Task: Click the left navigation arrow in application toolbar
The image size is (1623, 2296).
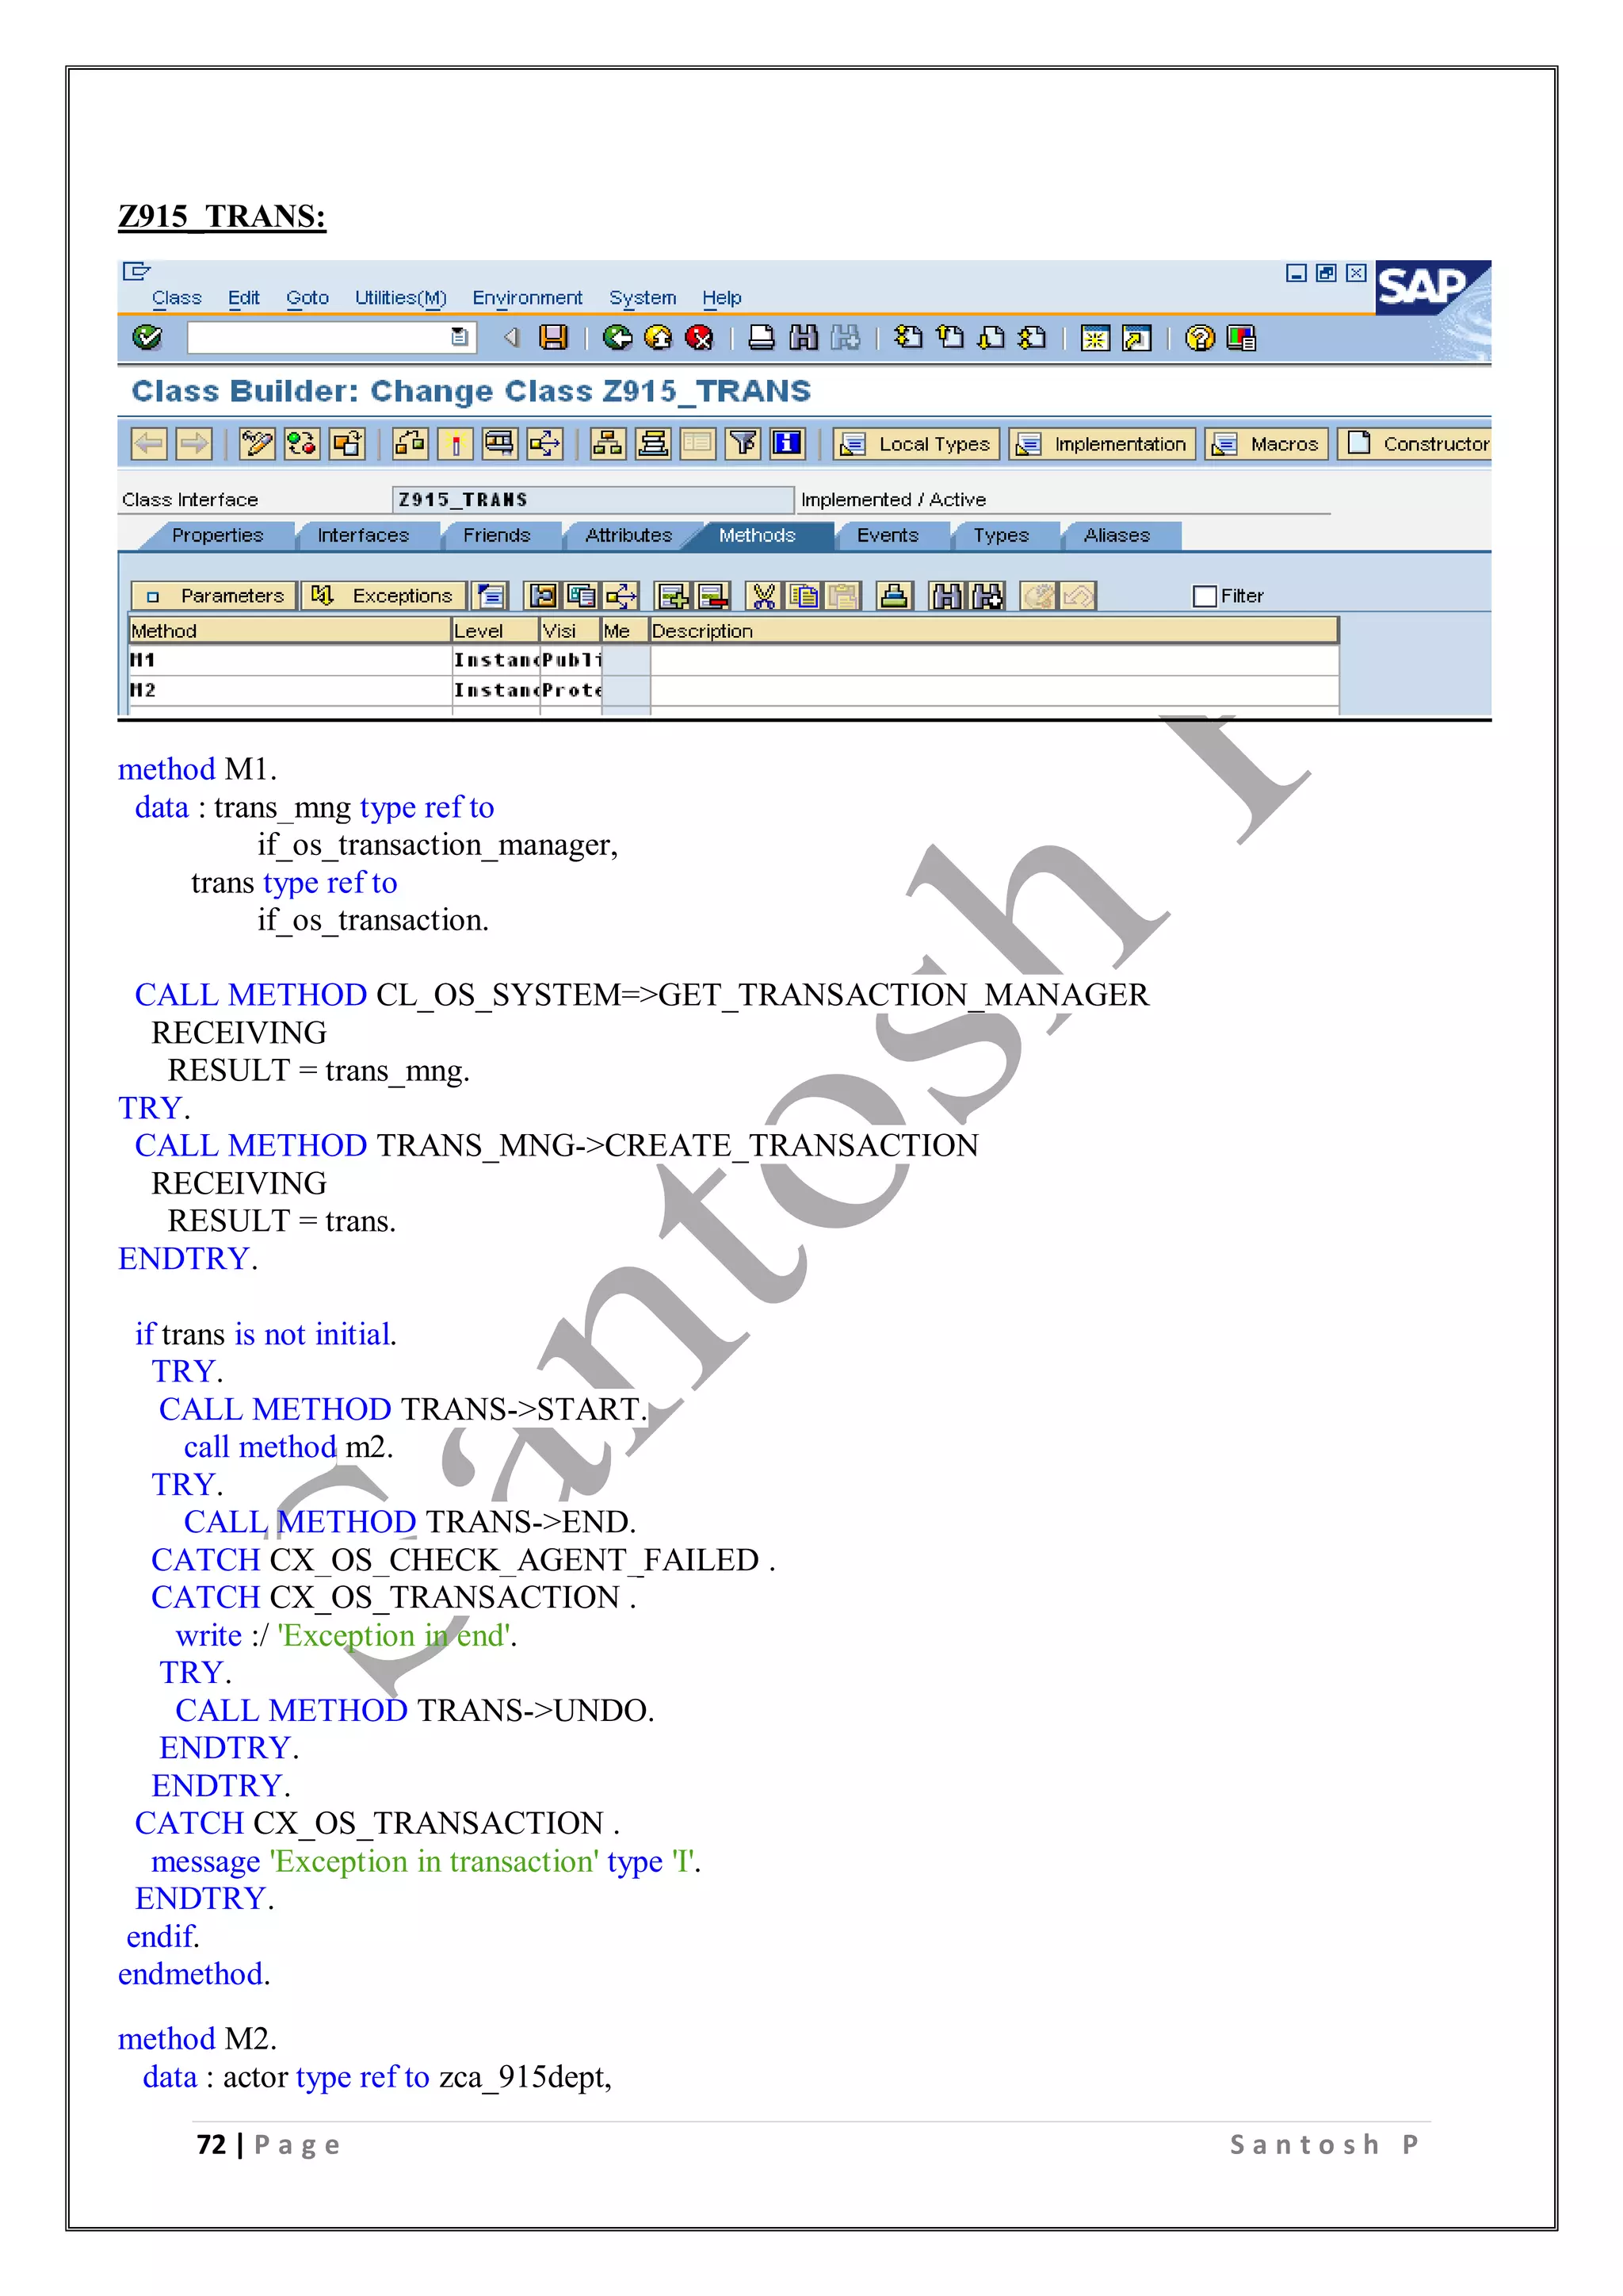Action: pyautogui.click(x=149, y=443)
